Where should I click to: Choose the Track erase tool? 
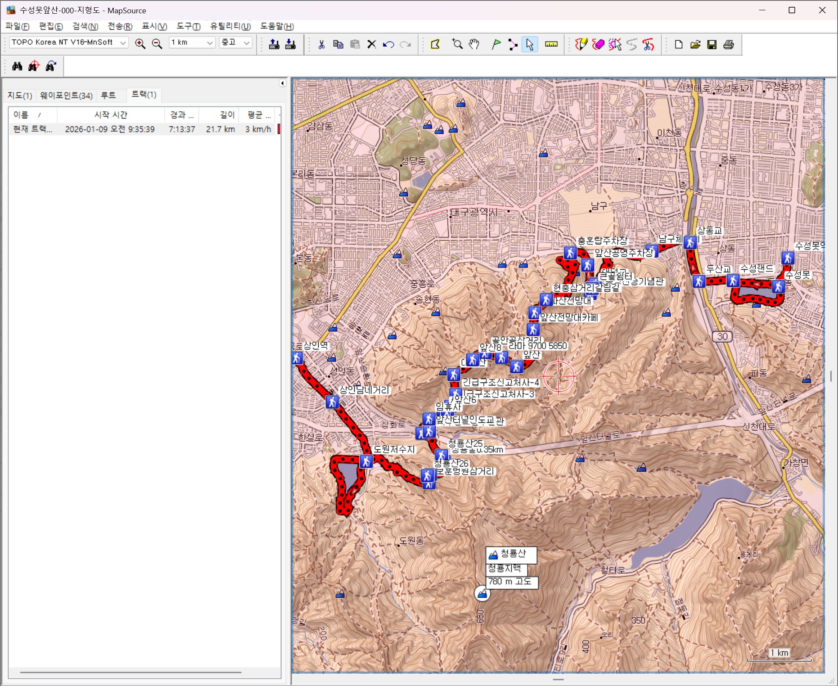click(x=598, y=44)
